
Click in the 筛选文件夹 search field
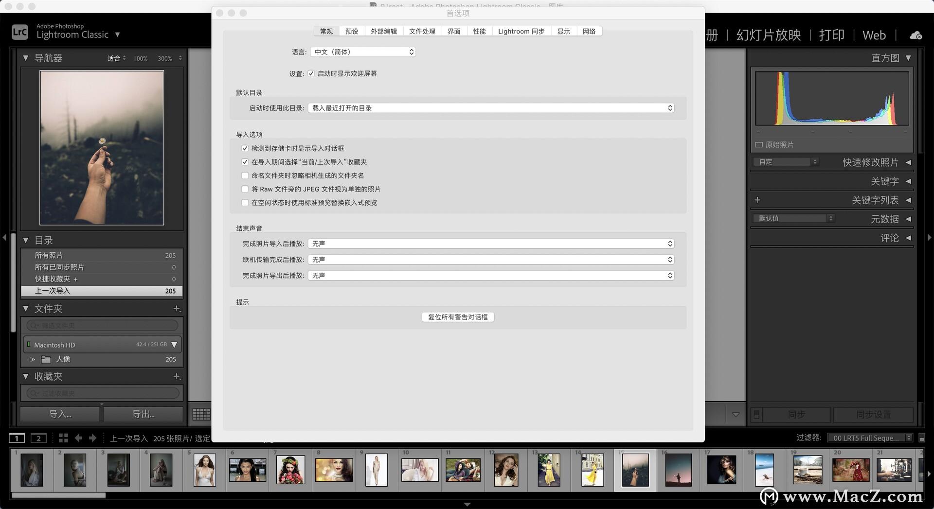[102, 325]
